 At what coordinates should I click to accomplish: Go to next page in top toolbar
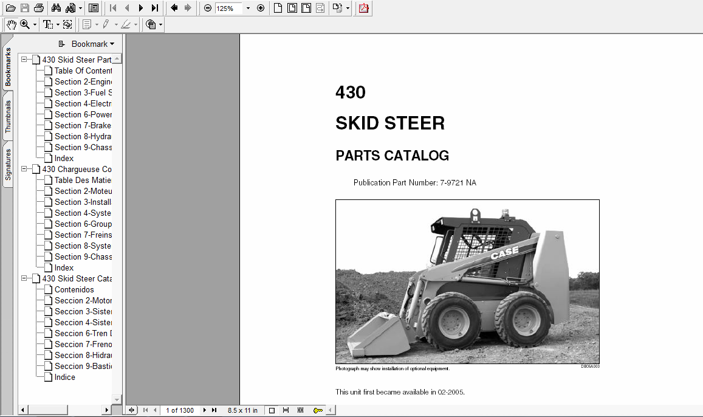(x=141, y=8)
